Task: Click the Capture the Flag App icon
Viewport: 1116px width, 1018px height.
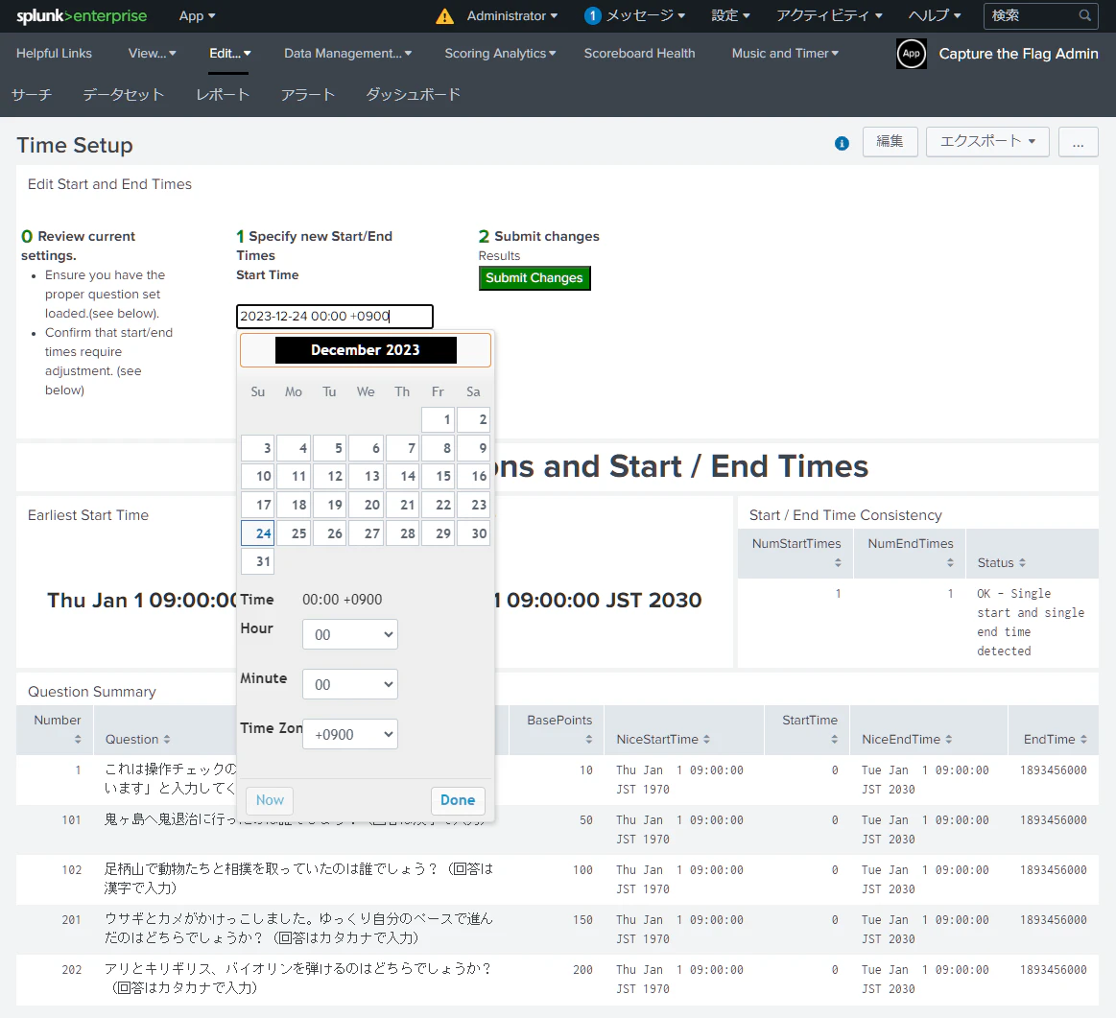Action: click(911, 54)
